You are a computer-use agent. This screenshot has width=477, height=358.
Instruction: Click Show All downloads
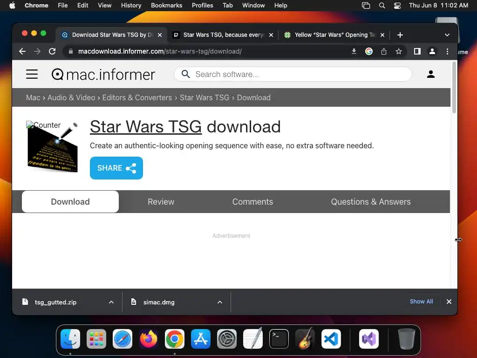(421, 302)
